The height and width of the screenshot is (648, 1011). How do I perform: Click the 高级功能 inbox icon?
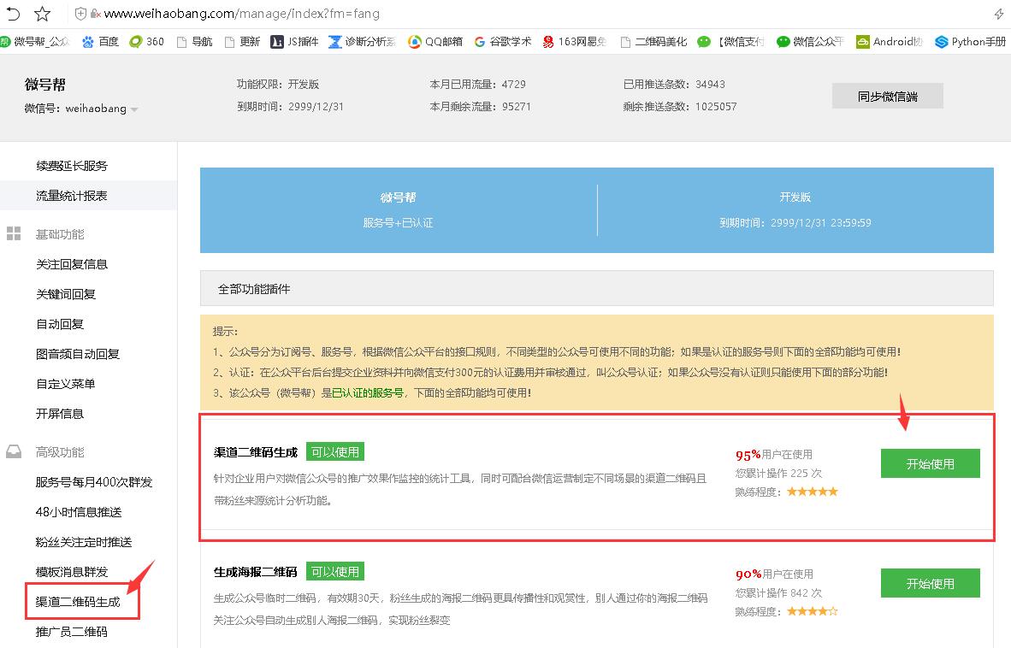pyautogui.click(x=14, y=451)
